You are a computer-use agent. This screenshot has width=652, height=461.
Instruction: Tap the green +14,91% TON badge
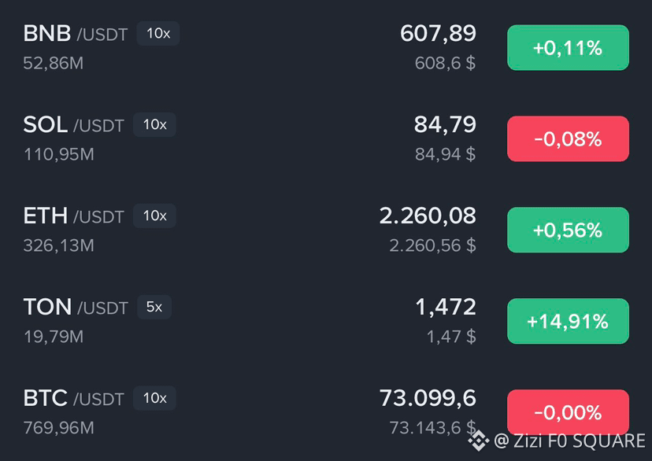click(568, 321)
